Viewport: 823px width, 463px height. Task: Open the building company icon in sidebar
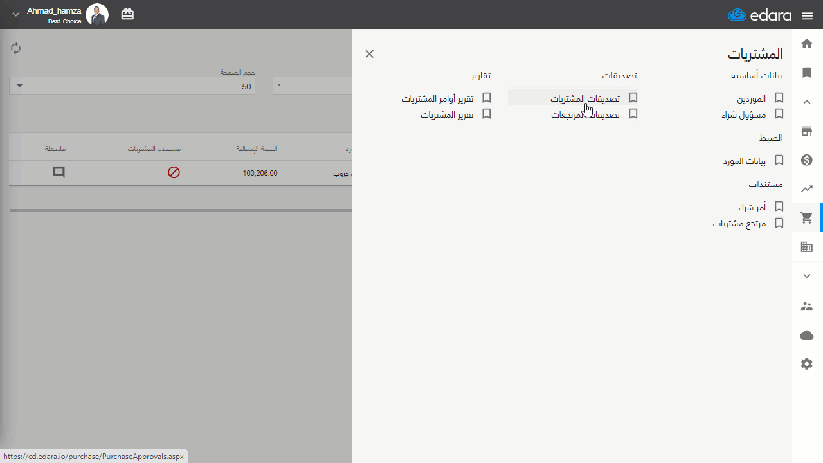click(807, 247)
